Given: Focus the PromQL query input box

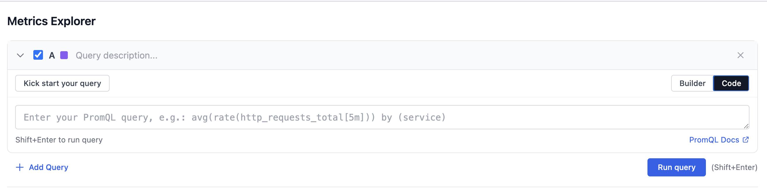Looking at the screenshot, I should (383, 117).
